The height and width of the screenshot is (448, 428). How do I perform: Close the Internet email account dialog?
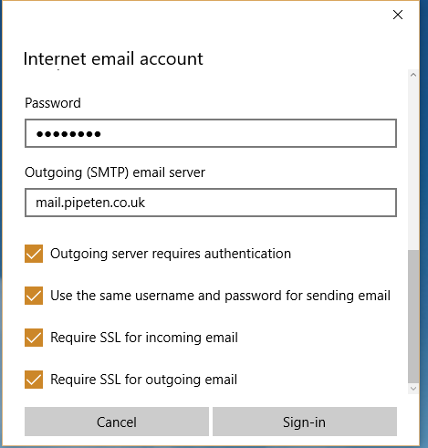pyautogui.click(x=398, y=15)
